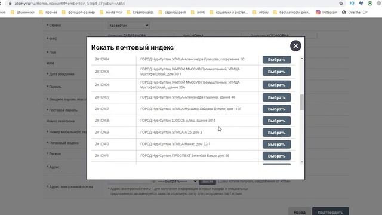The width and height of the screenshot is (382, 215).
Task: Open the green circle browser extension
Action: [x=370, y=4]
